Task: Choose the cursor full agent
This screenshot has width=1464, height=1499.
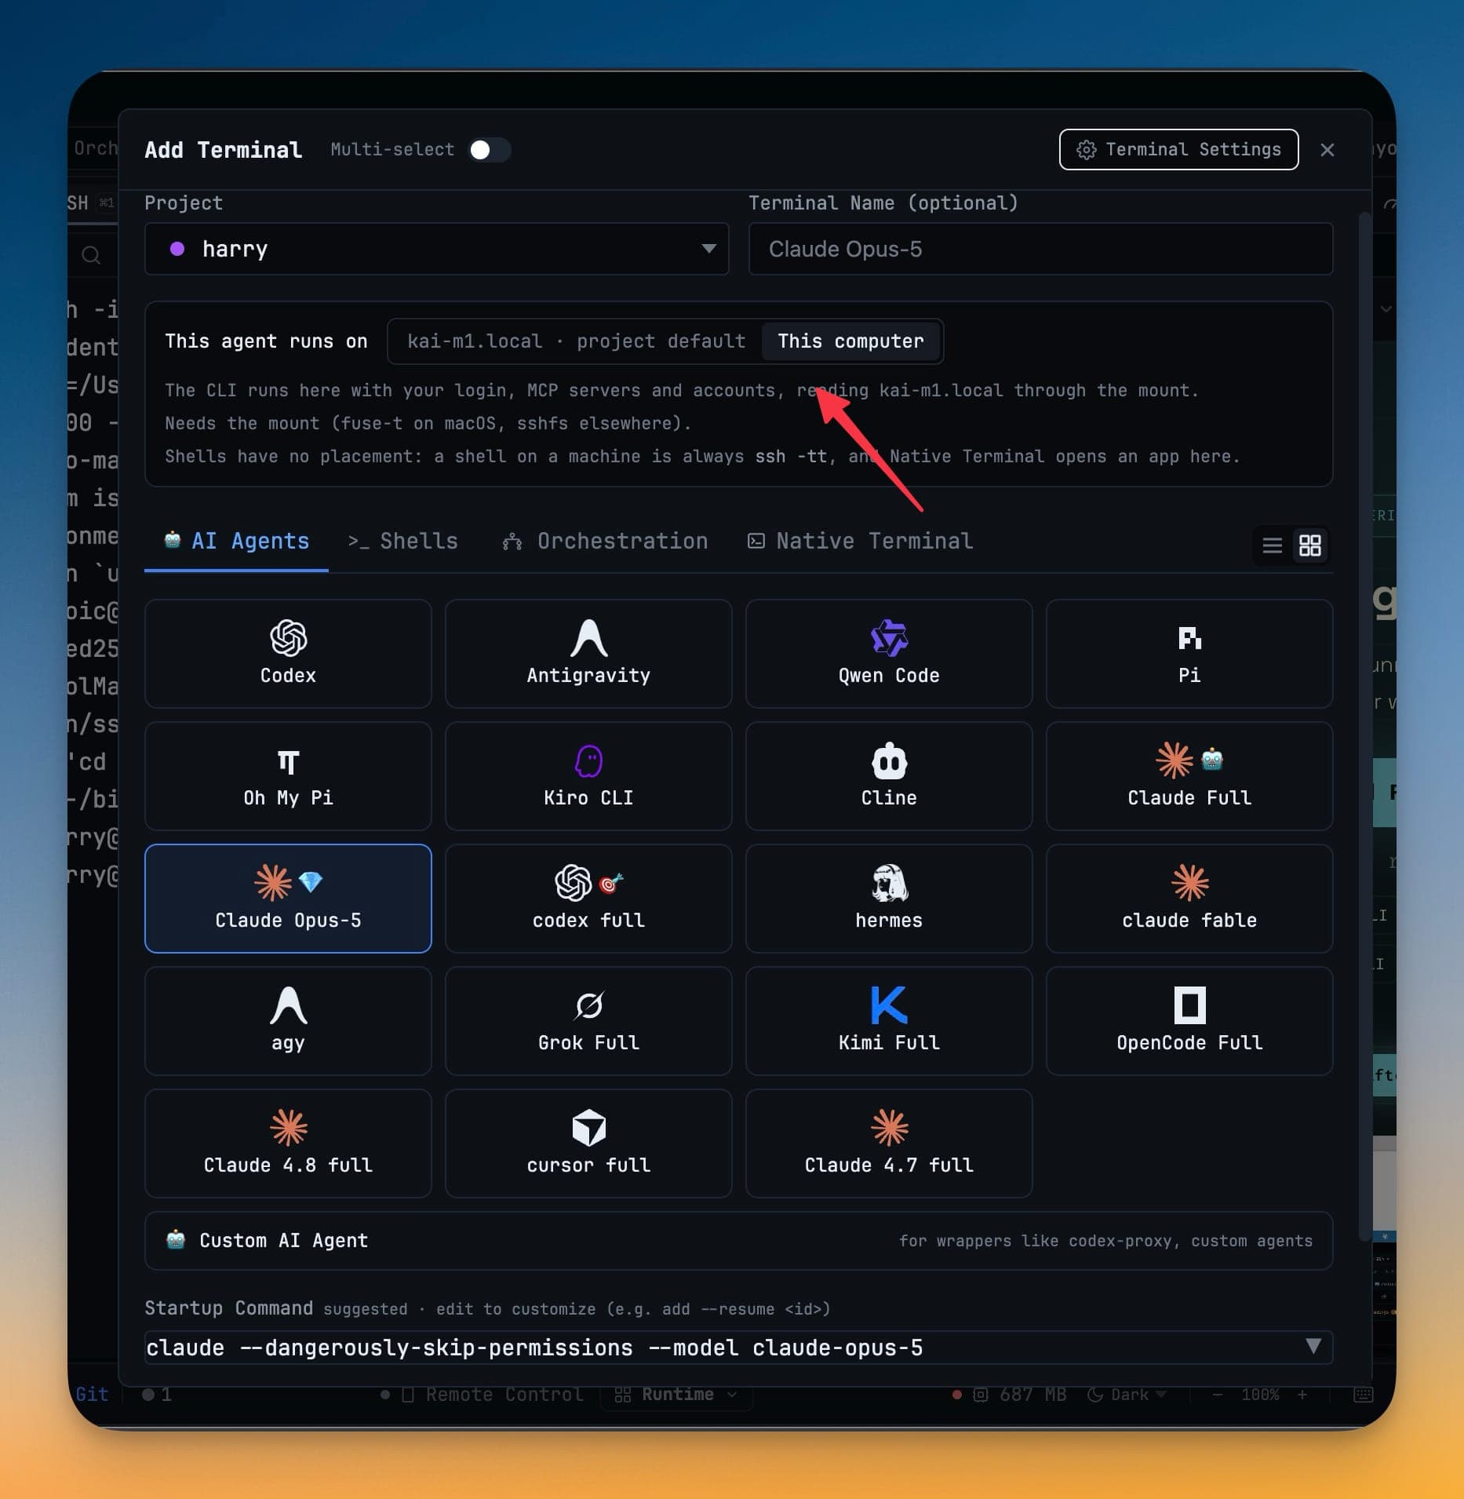Action: (588, 1143)
